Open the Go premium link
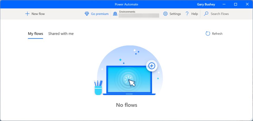This screenshot has width=253, height=121. 100,14
